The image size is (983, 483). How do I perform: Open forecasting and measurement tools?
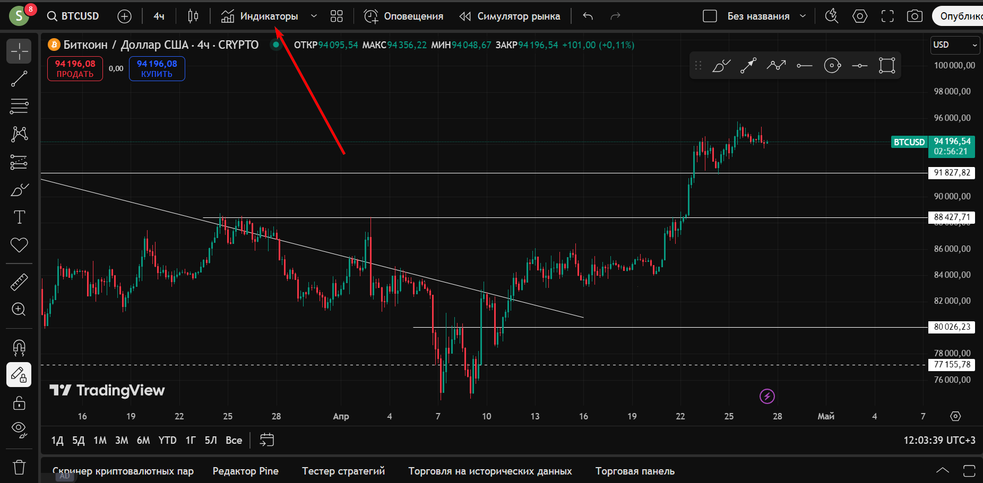click(19, 162)
